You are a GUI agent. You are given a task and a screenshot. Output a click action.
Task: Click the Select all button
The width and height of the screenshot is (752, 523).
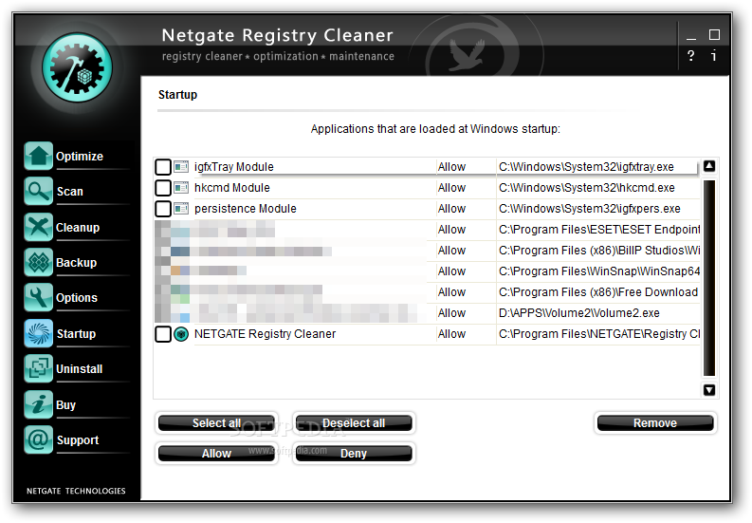(x=216, y=423)
